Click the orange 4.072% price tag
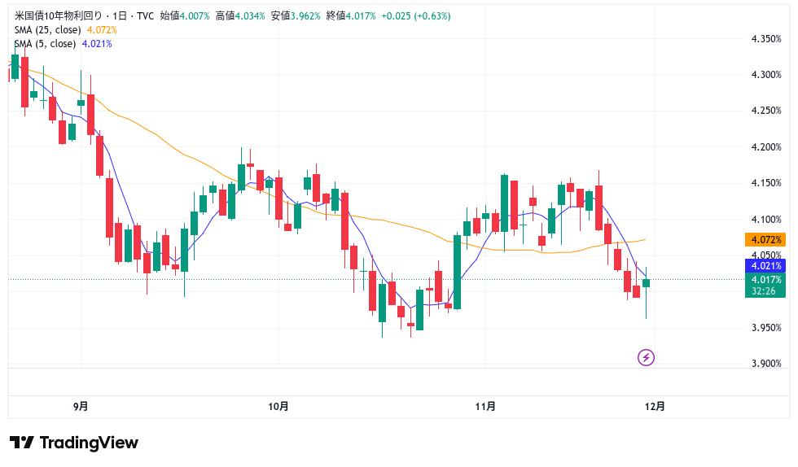Viewport: 798px width, 467px height. (x=765, y=239)
